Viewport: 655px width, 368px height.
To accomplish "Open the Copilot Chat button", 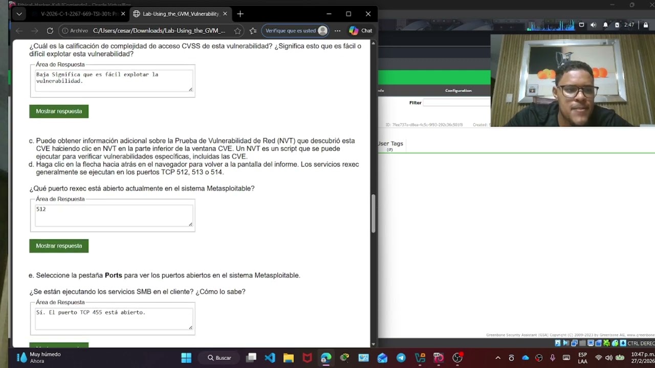I will [x=361, y=31].
